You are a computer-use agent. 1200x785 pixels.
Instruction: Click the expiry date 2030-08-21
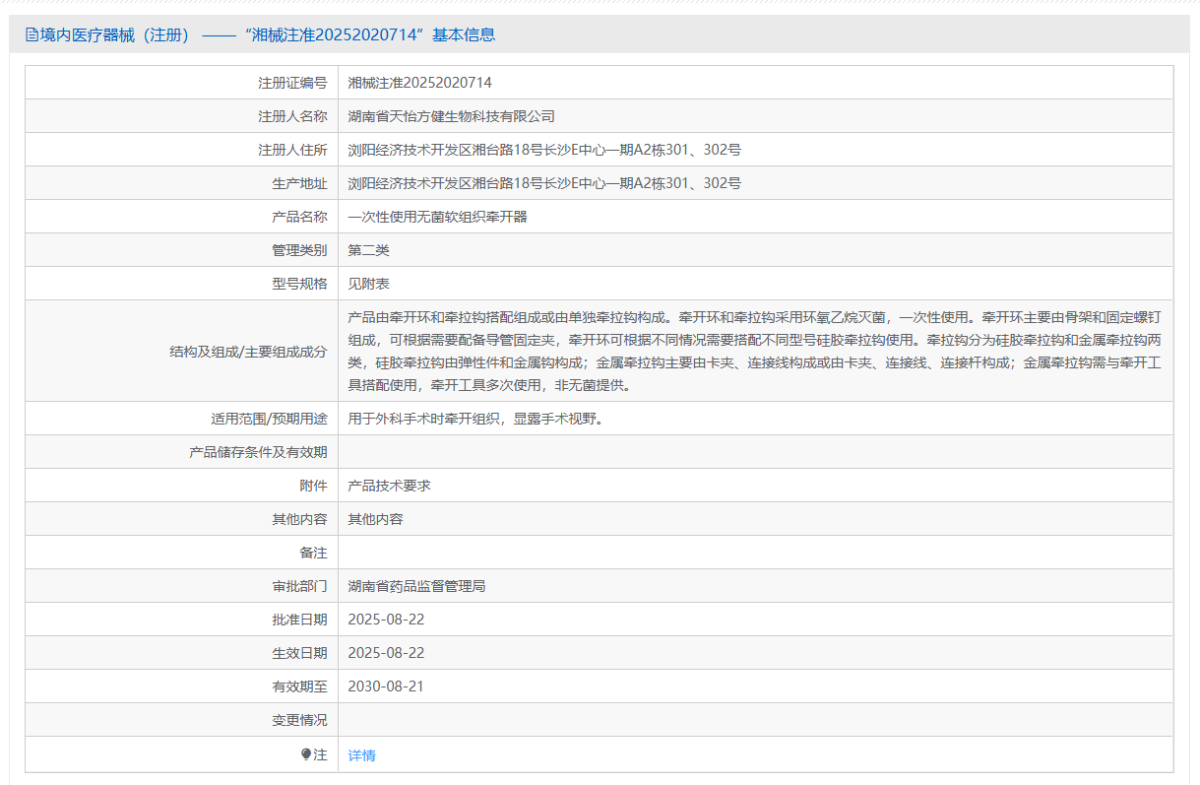387,687
